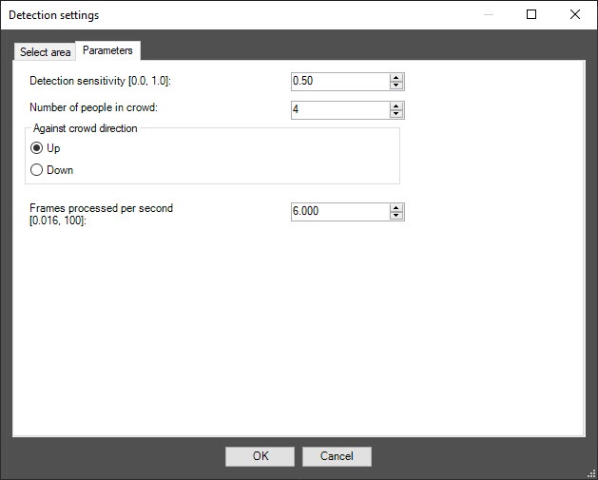
Task: Increase Number of people in crowd
Action: click(x=396, y=106)
